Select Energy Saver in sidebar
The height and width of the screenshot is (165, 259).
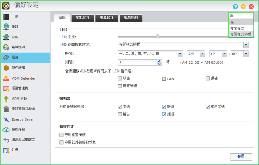[x=23, y=119]
